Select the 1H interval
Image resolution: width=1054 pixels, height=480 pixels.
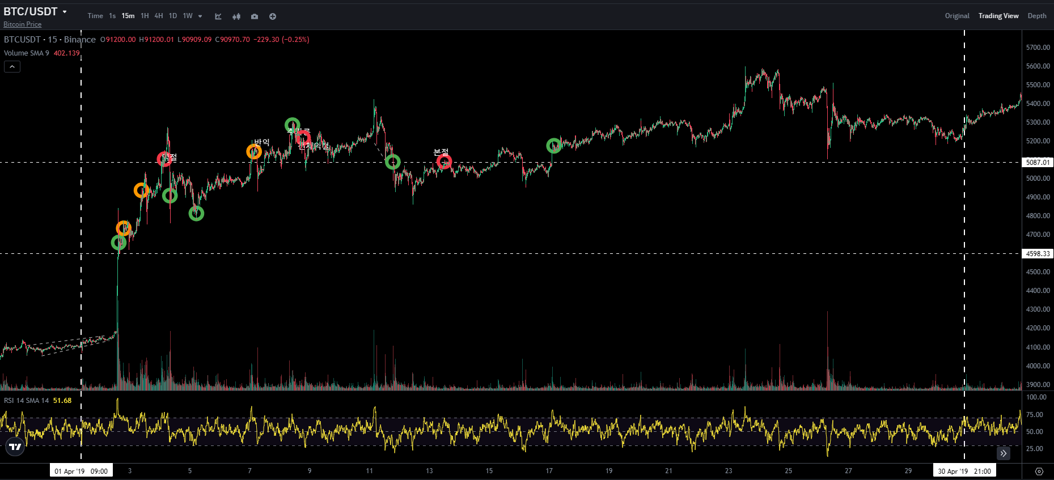click(145, 16)
